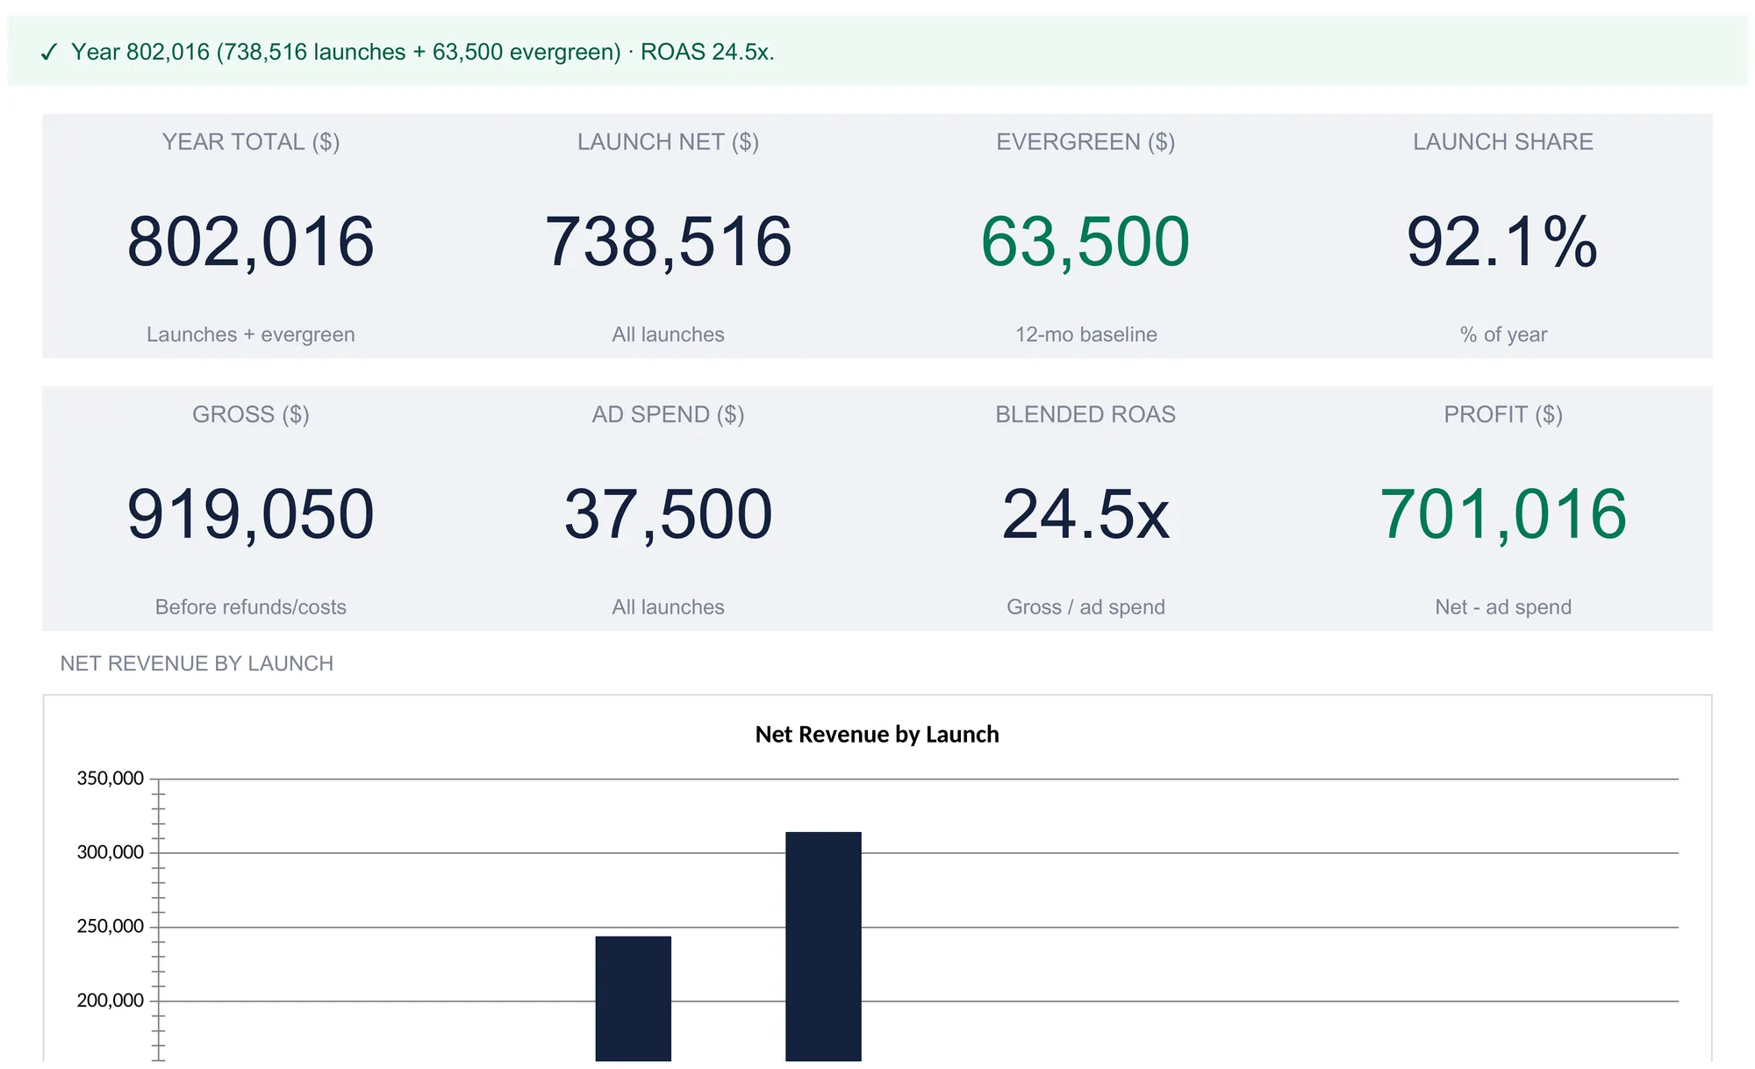Click the 'Before refunds/costs' caption
The height and width of the screenshot is (1069, 1755).
251,607
